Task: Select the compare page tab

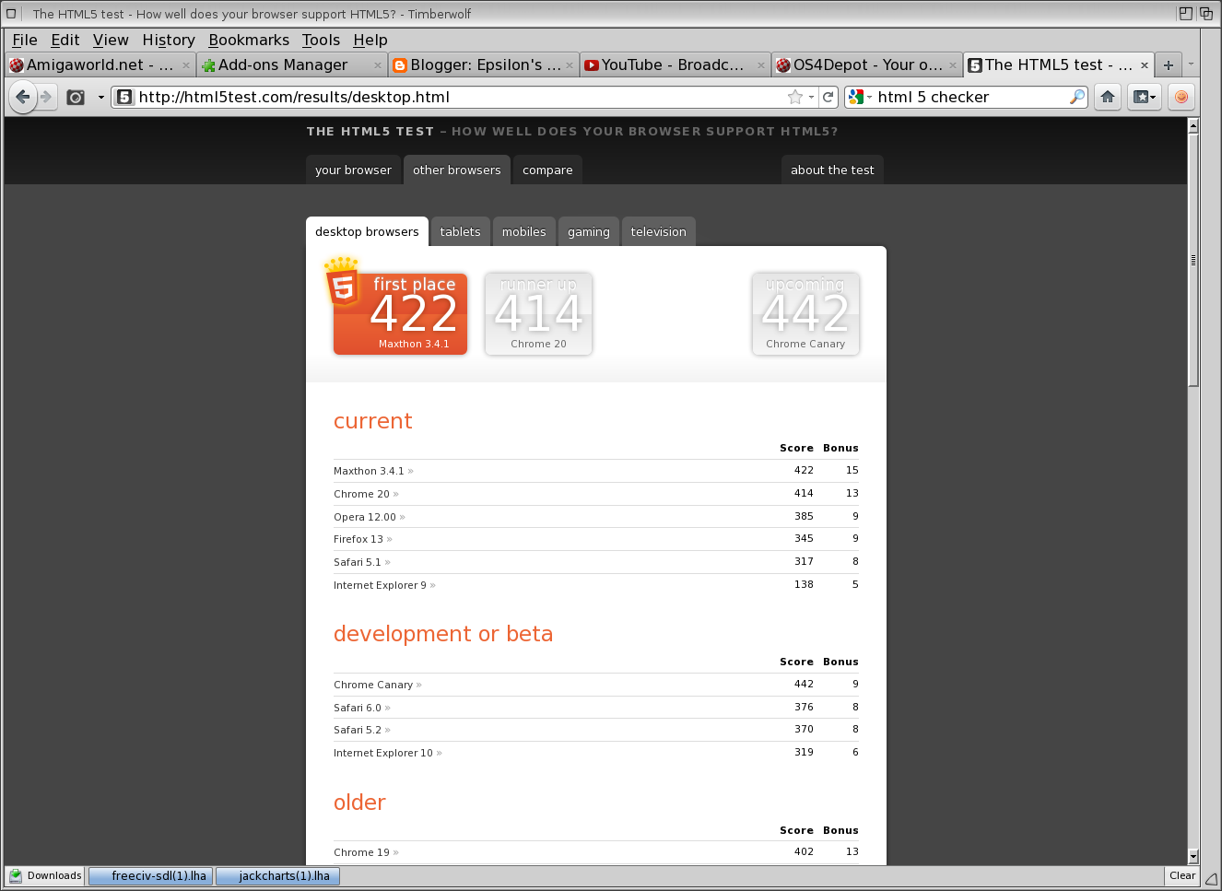Action: pos(547,170)
